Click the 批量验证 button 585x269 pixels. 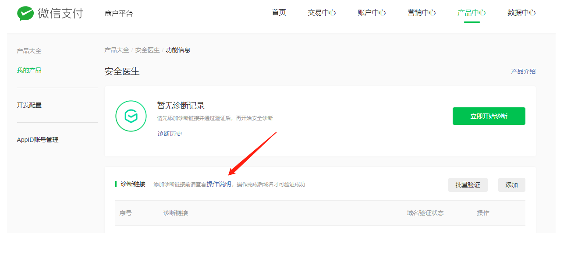tap(468, 185)
